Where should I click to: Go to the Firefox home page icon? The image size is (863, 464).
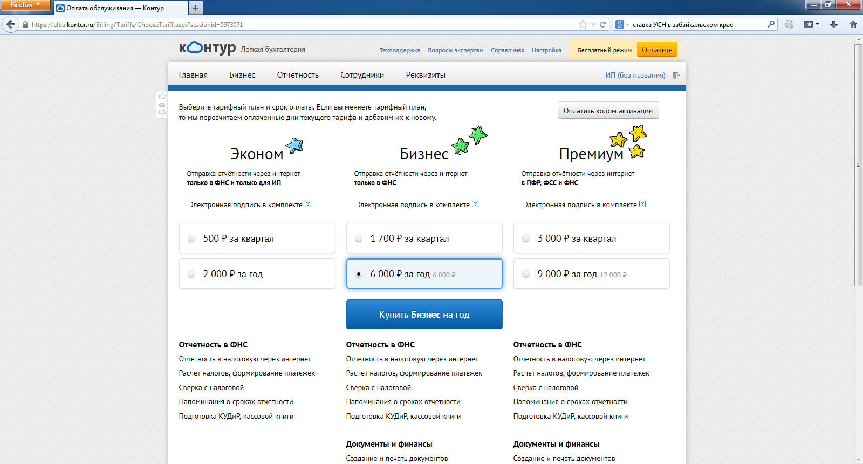click(853, 24)
